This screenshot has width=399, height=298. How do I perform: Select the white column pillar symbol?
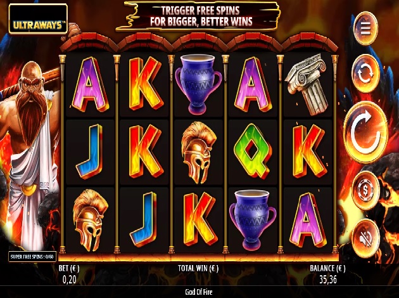pos(307,84)
